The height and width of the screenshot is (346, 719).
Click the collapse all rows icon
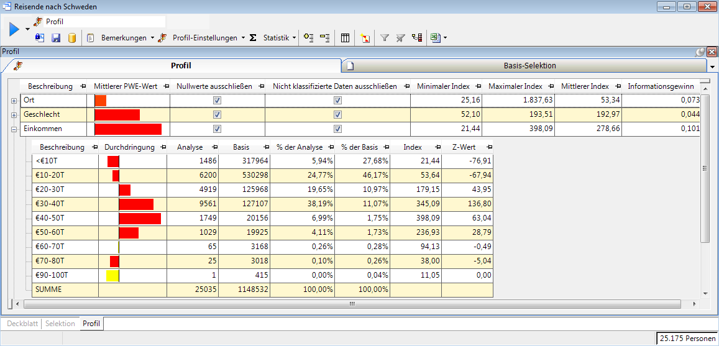(324, 38)
